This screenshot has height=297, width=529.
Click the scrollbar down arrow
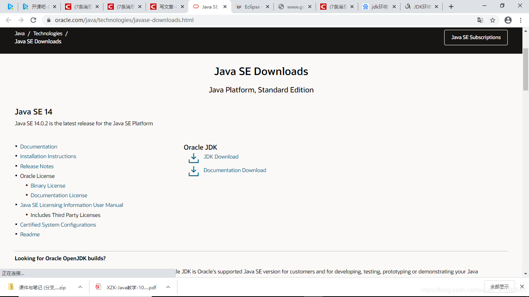[x=526, y=274]
